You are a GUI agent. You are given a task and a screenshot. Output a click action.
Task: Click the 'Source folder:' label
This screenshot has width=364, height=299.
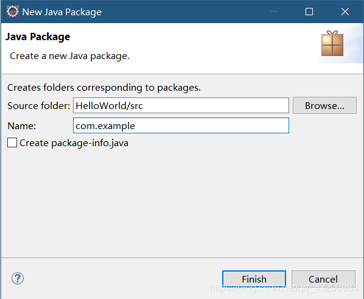click(x=38, y=106)
